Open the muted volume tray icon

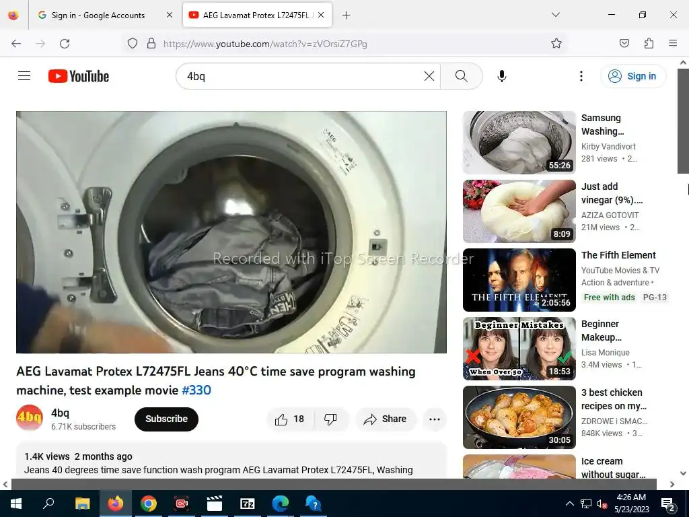click(602, 504)
